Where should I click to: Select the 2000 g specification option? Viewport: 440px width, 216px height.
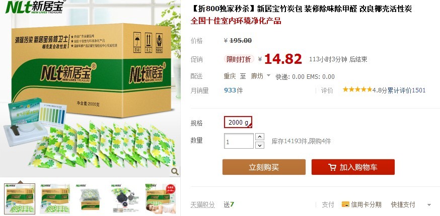(238, 123)
